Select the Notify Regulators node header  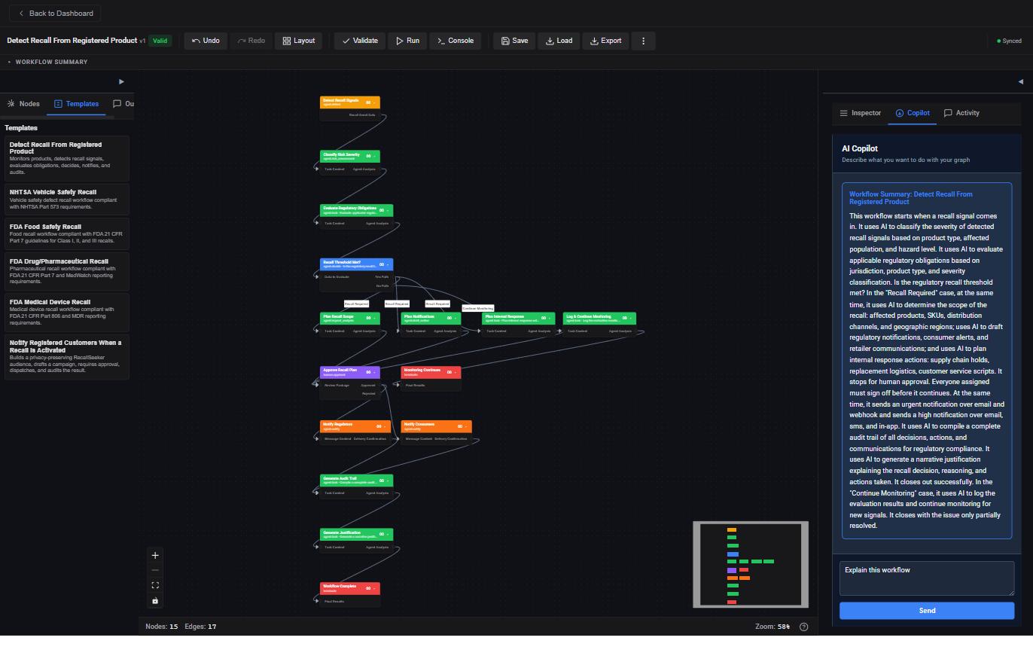click(355, 426)
